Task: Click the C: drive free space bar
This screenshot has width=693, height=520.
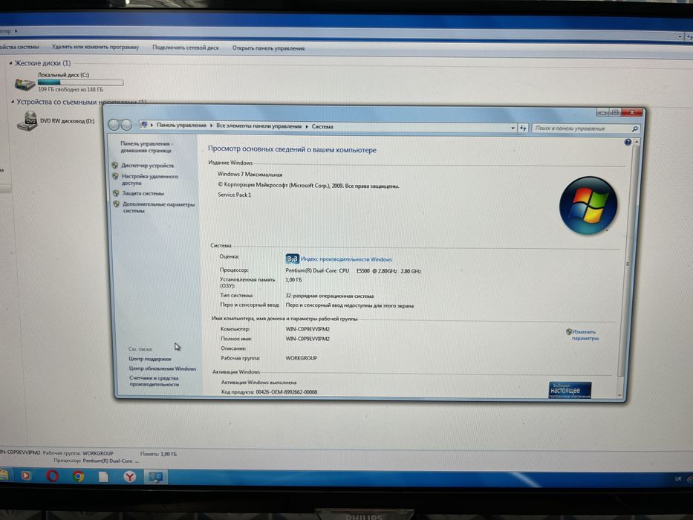Action: [80, 82]
